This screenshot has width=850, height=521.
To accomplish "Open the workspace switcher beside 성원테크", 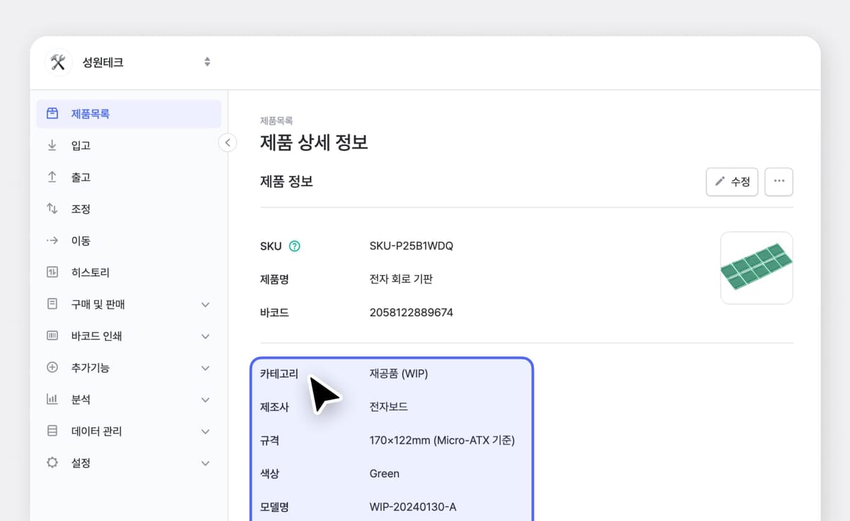I will pos(206,62).
